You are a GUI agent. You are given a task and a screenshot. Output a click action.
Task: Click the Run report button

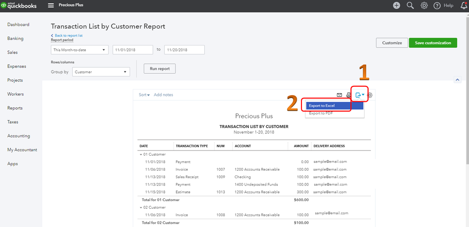pos(160,68)
